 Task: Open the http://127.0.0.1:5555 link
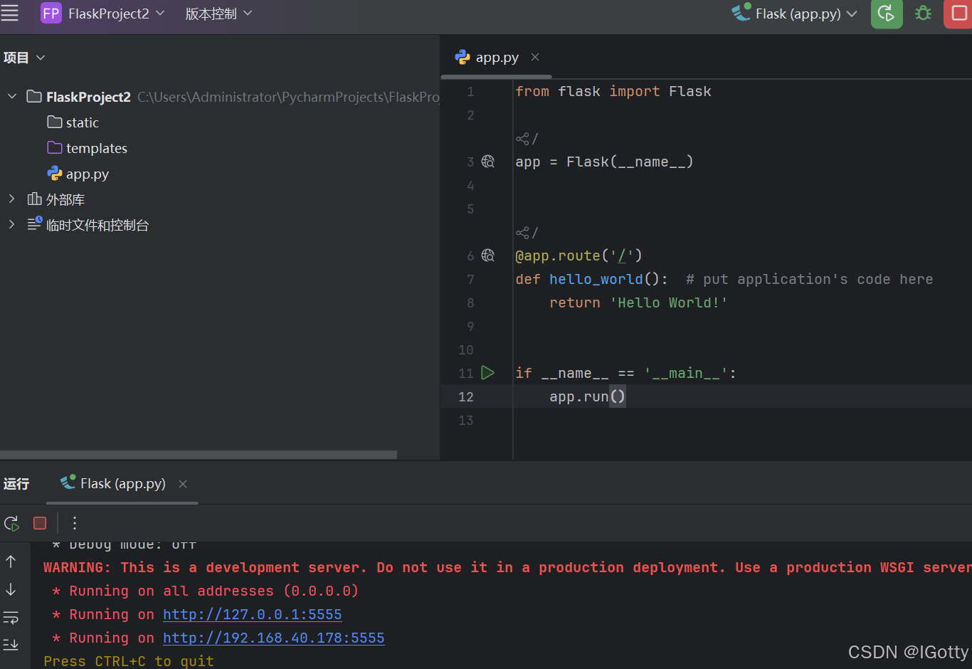[253, 614]
